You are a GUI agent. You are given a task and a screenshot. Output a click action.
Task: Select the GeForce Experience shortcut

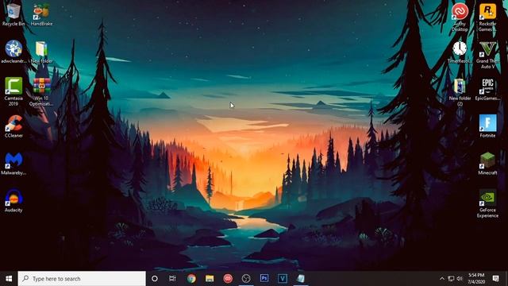click(487, 203)
